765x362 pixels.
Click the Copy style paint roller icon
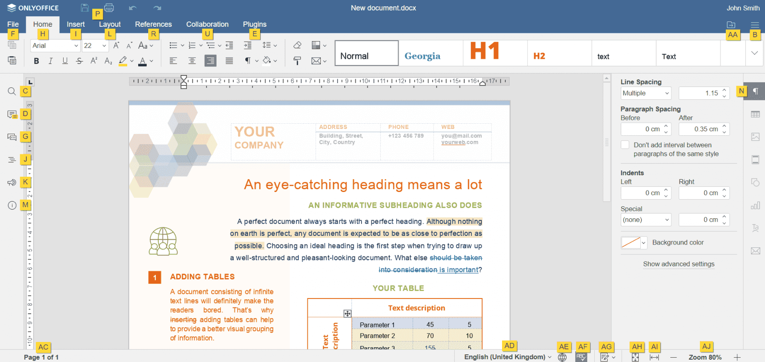coord(297,61)
